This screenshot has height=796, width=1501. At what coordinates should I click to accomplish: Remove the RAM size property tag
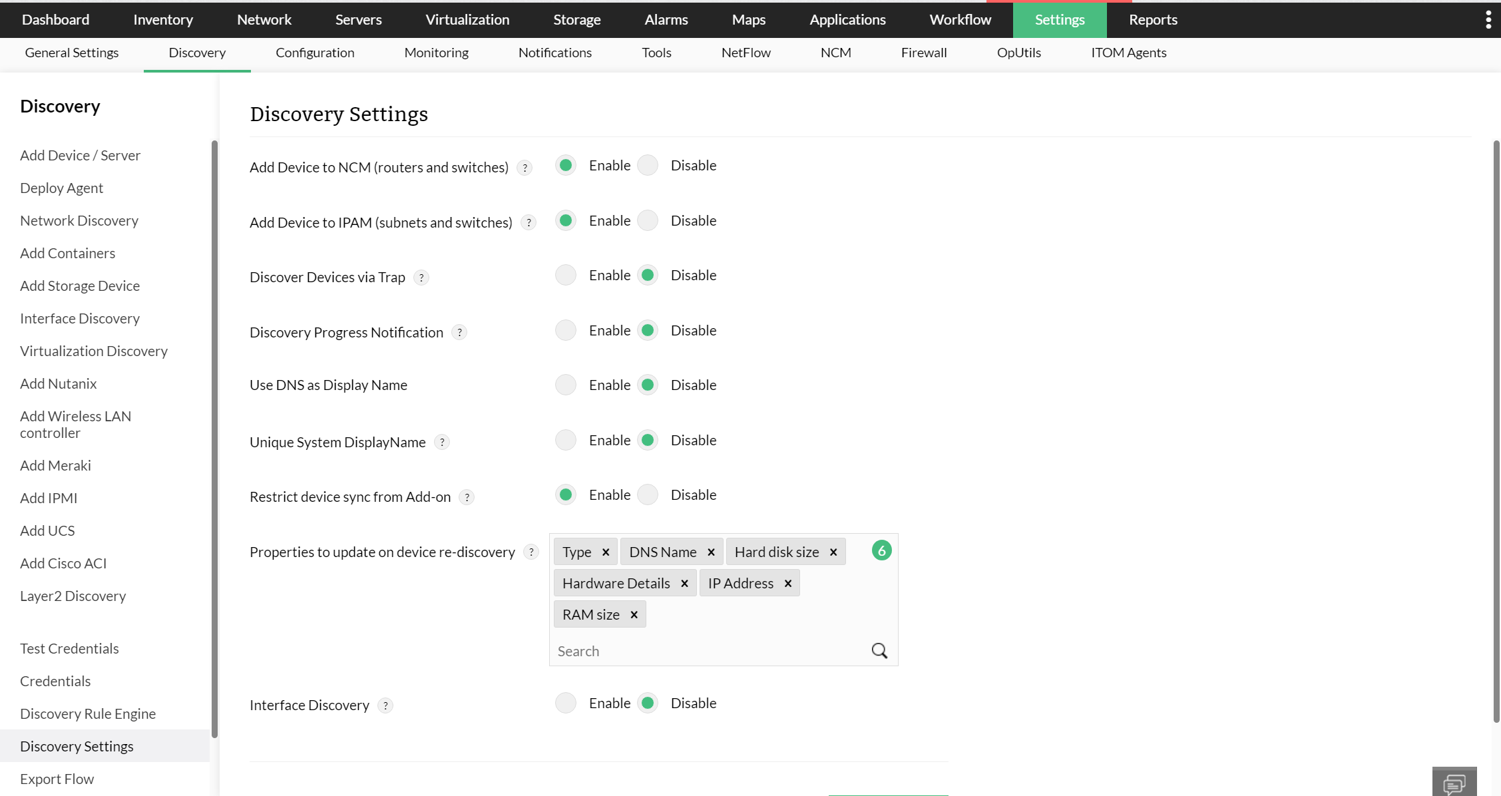point(634,614)
